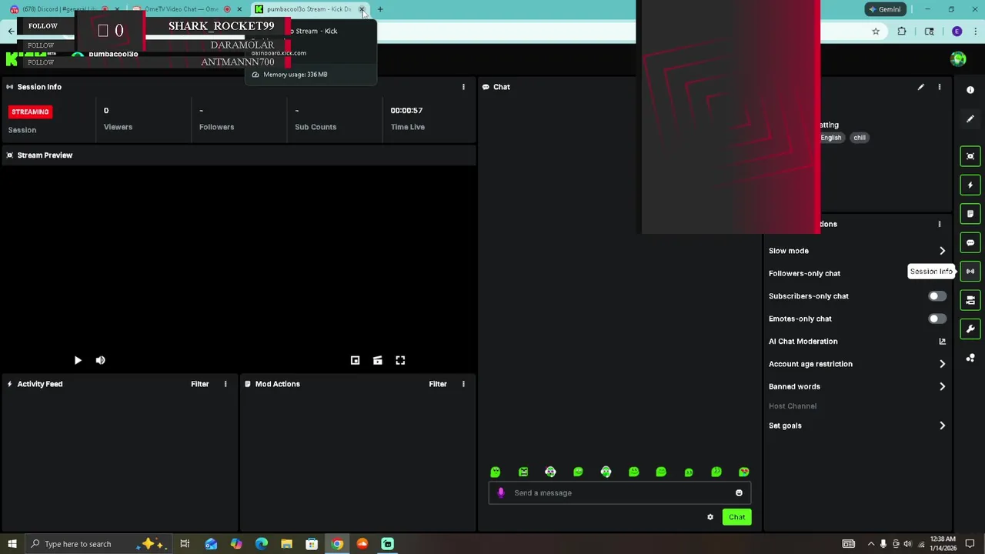Screen dimensions: 985x554
Task: Toggle the camera stream sidebar icon
Action: point(970,300)
